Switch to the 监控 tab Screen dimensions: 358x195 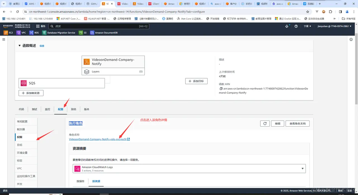(48, 109)
